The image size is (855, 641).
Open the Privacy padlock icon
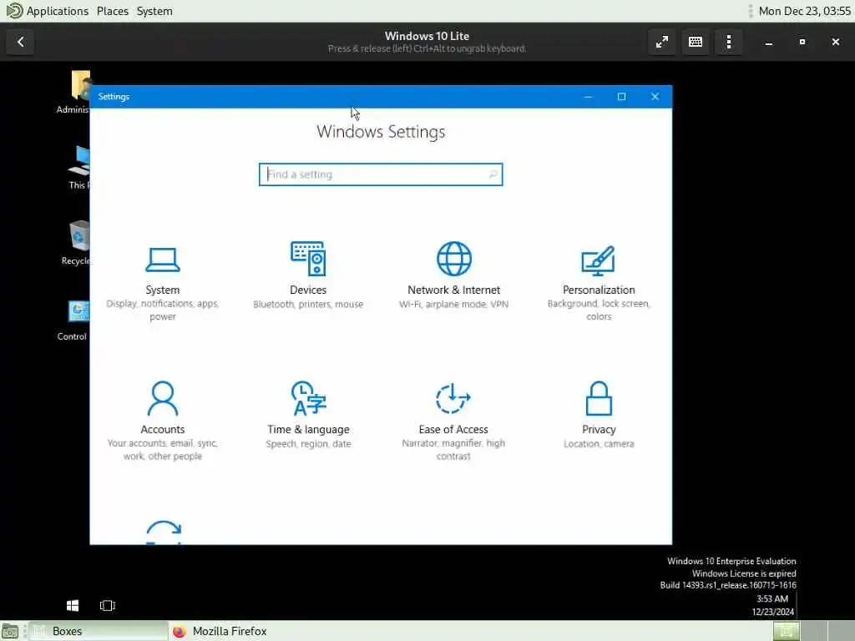click(599, 398)
